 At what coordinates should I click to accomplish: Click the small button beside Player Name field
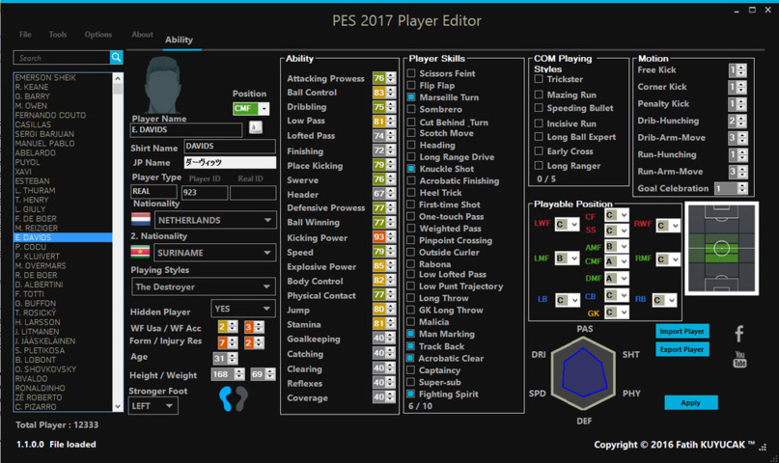click(256, 127)
